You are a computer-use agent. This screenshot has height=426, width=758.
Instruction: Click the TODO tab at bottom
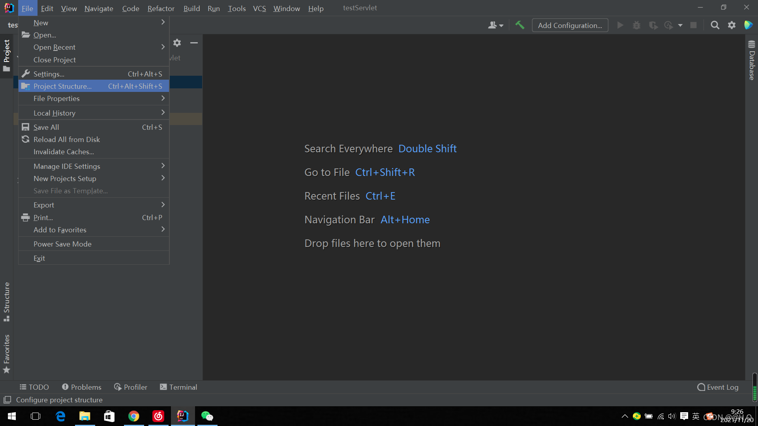pos(34,387)
